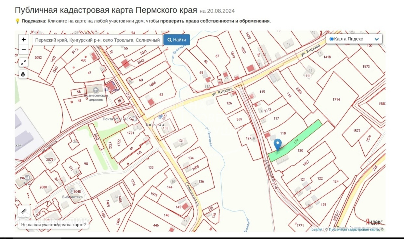Select parcel 1418 on the map
Screen dimensions: 404x239
pyautogui.click(x=327, y=57)
